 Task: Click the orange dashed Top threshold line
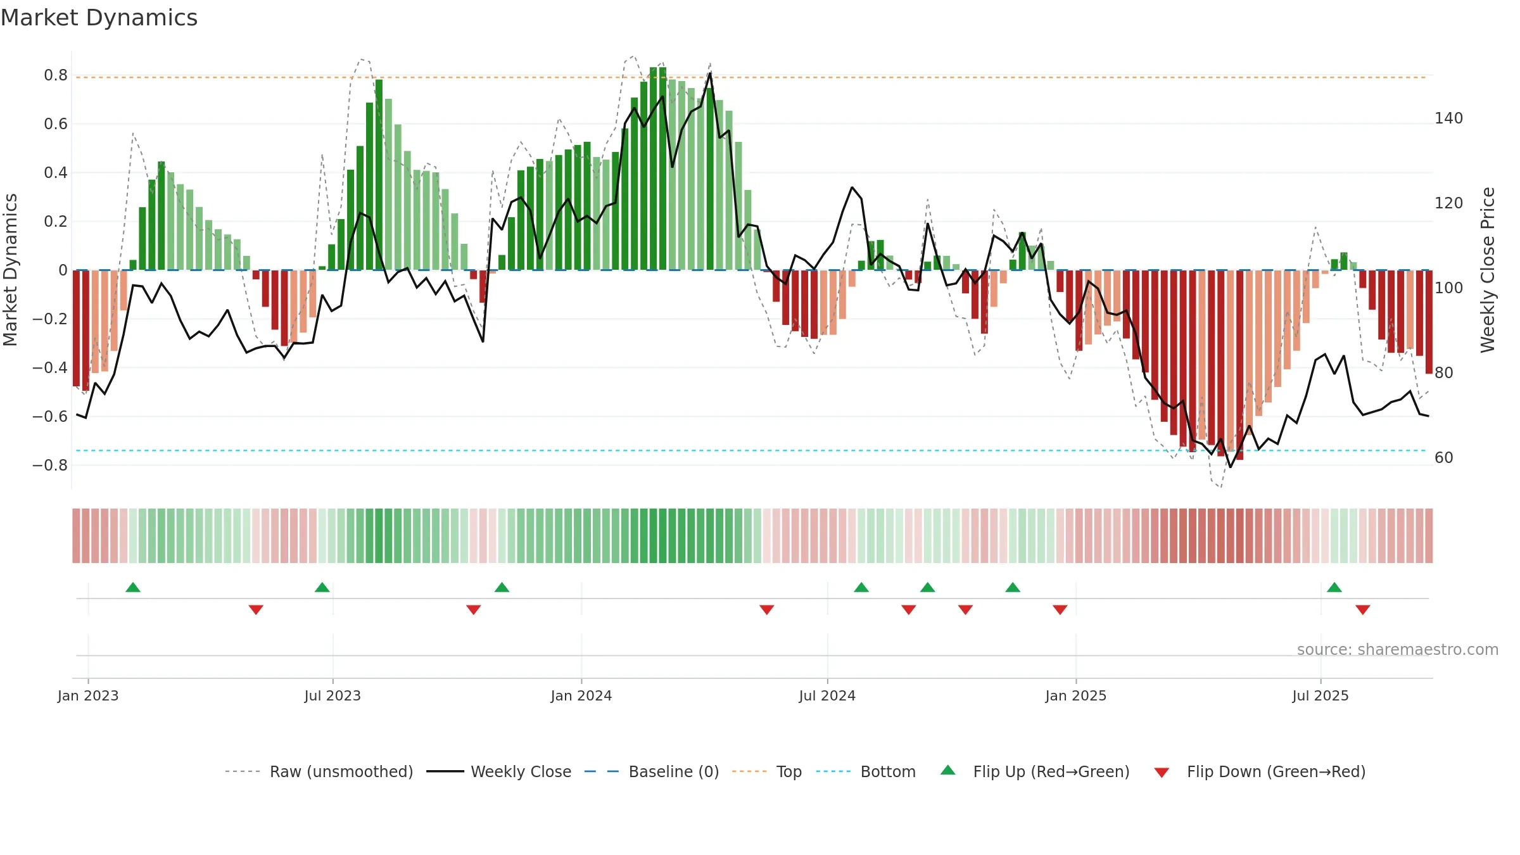[751, 77]
